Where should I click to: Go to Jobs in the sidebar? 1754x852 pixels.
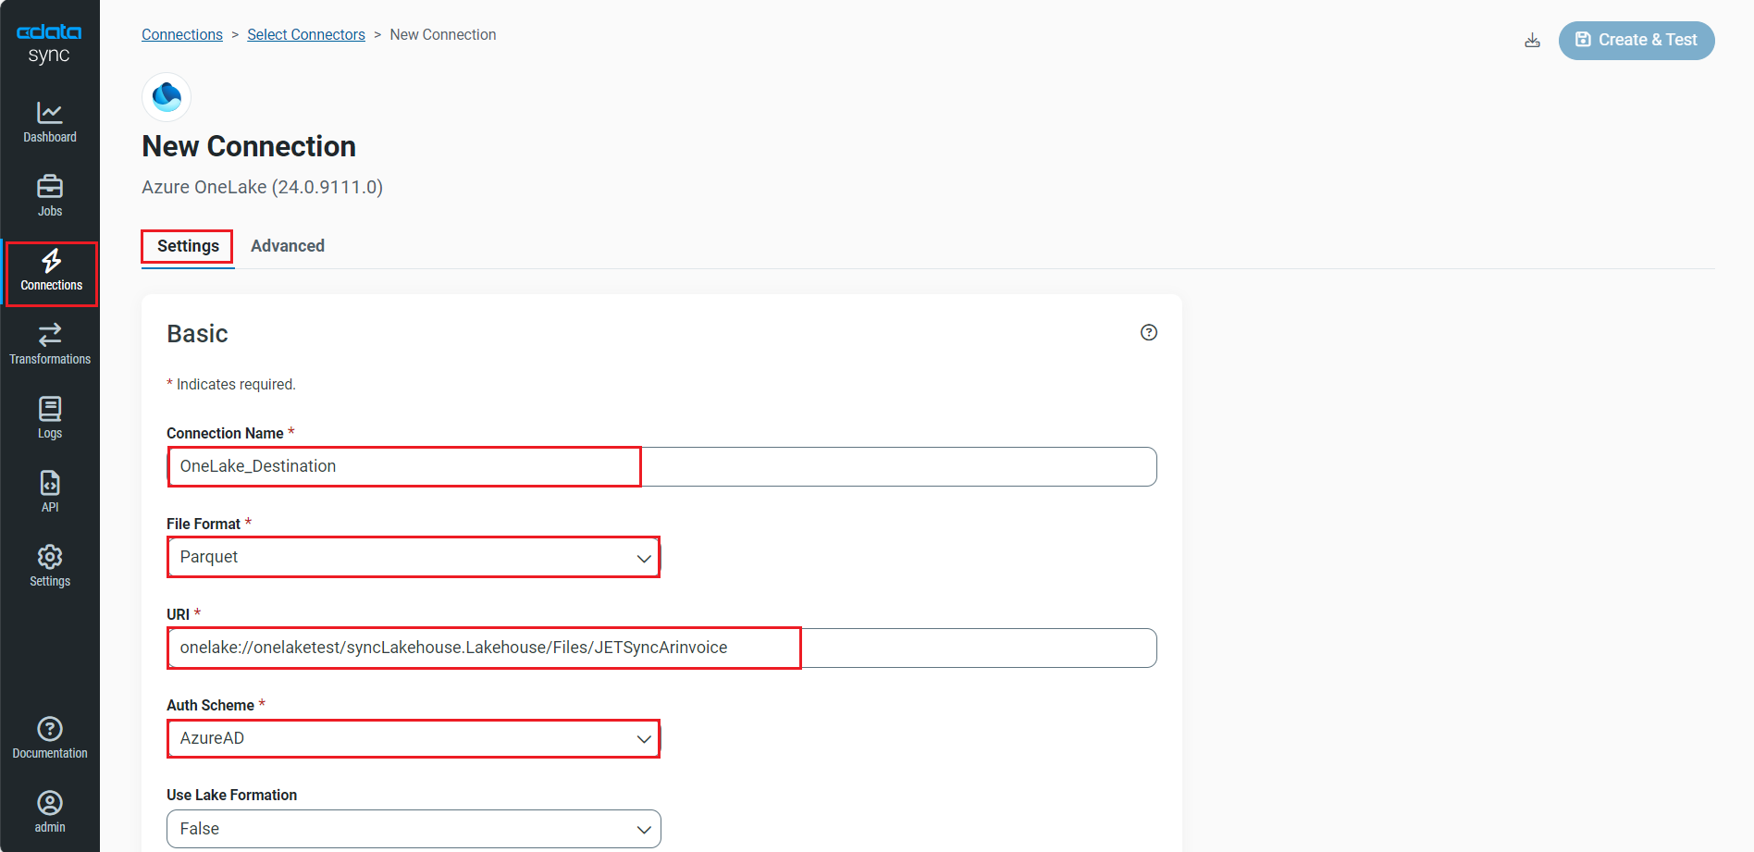click(50, 197)
